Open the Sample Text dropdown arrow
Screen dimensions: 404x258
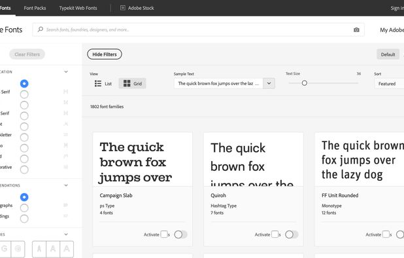pos(269,84)
